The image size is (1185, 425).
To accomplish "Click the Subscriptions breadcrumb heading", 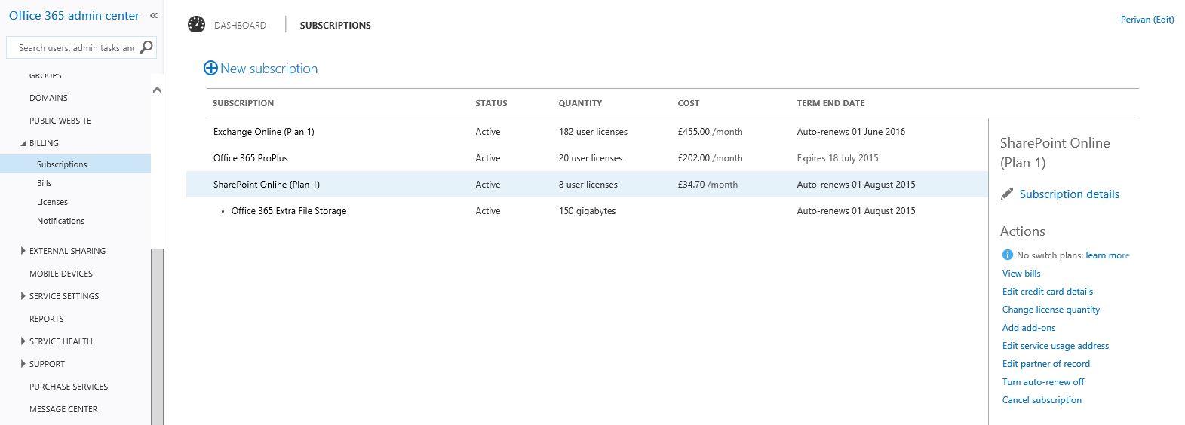I will coord(336,25).
